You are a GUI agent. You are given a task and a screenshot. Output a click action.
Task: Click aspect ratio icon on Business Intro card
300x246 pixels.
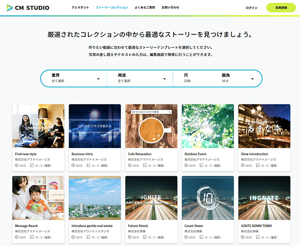pos(88,165)
